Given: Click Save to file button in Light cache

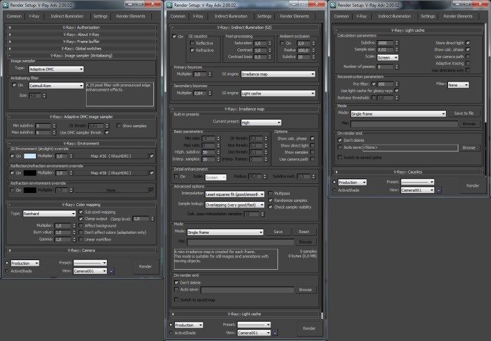Looking at the screenshot, I should pyautogui.click(x=464, y=113).
